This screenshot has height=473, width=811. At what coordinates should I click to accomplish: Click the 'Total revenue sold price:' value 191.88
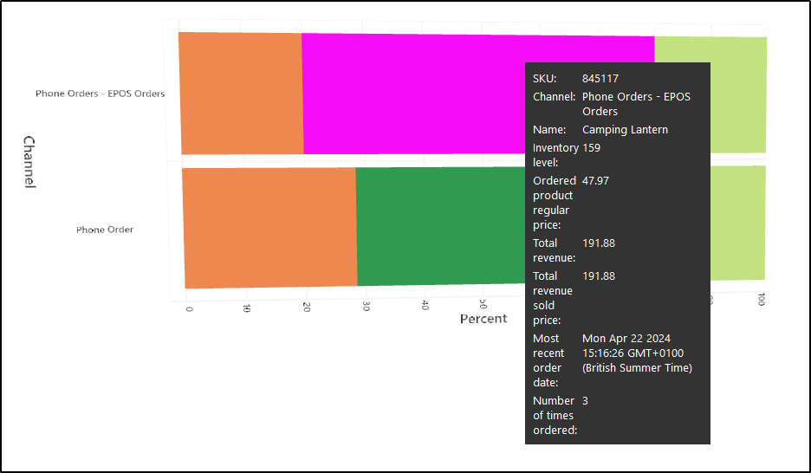(599, 276)
